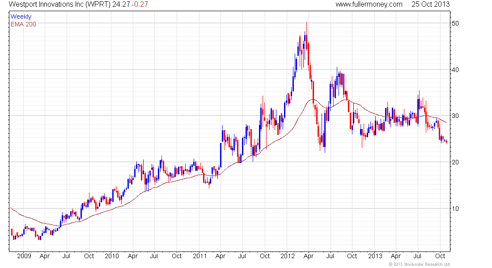Click the x-axis label 2009

click(24, 256)
